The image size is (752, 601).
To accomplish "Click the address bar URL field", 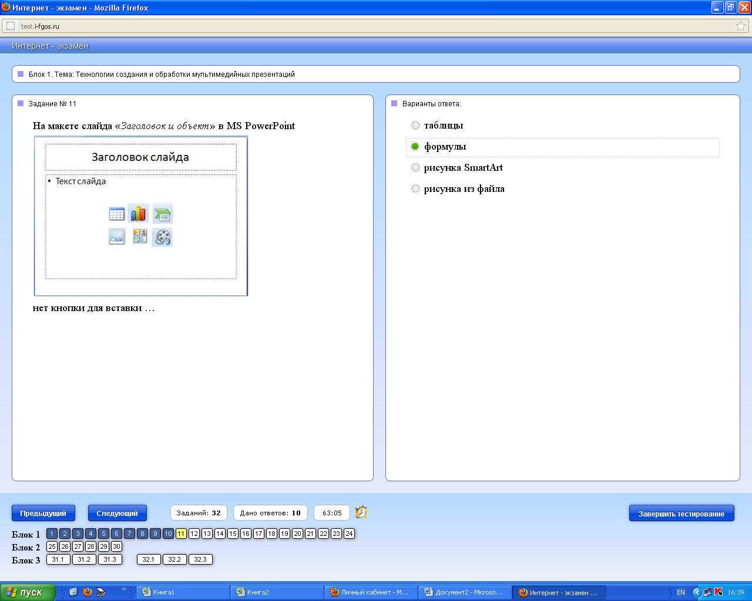I will coord(376,26).
